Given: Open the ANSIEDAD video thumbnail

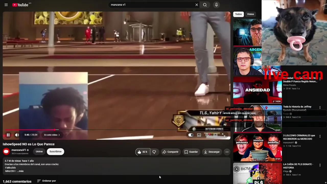Looking at the screenshot, I should pos(257,90).
